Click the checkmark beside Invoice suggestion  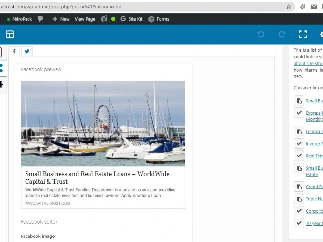click(299, 144)
